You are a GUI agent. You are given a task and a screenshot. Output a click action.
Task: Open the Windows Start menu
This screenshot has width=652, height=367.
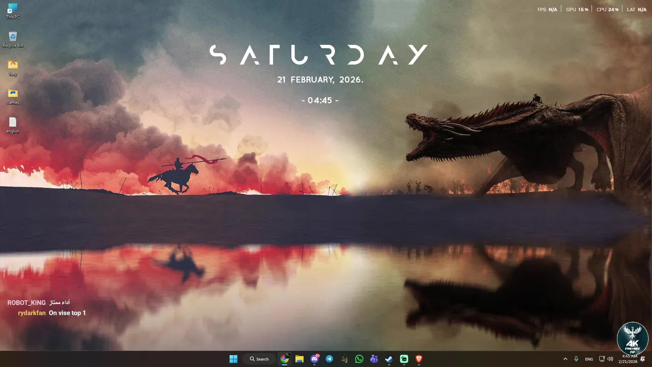coord(233,359)
